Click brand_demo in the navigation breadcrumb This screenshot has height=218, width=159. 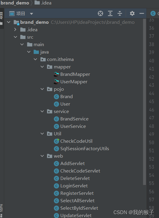point(15,3)
